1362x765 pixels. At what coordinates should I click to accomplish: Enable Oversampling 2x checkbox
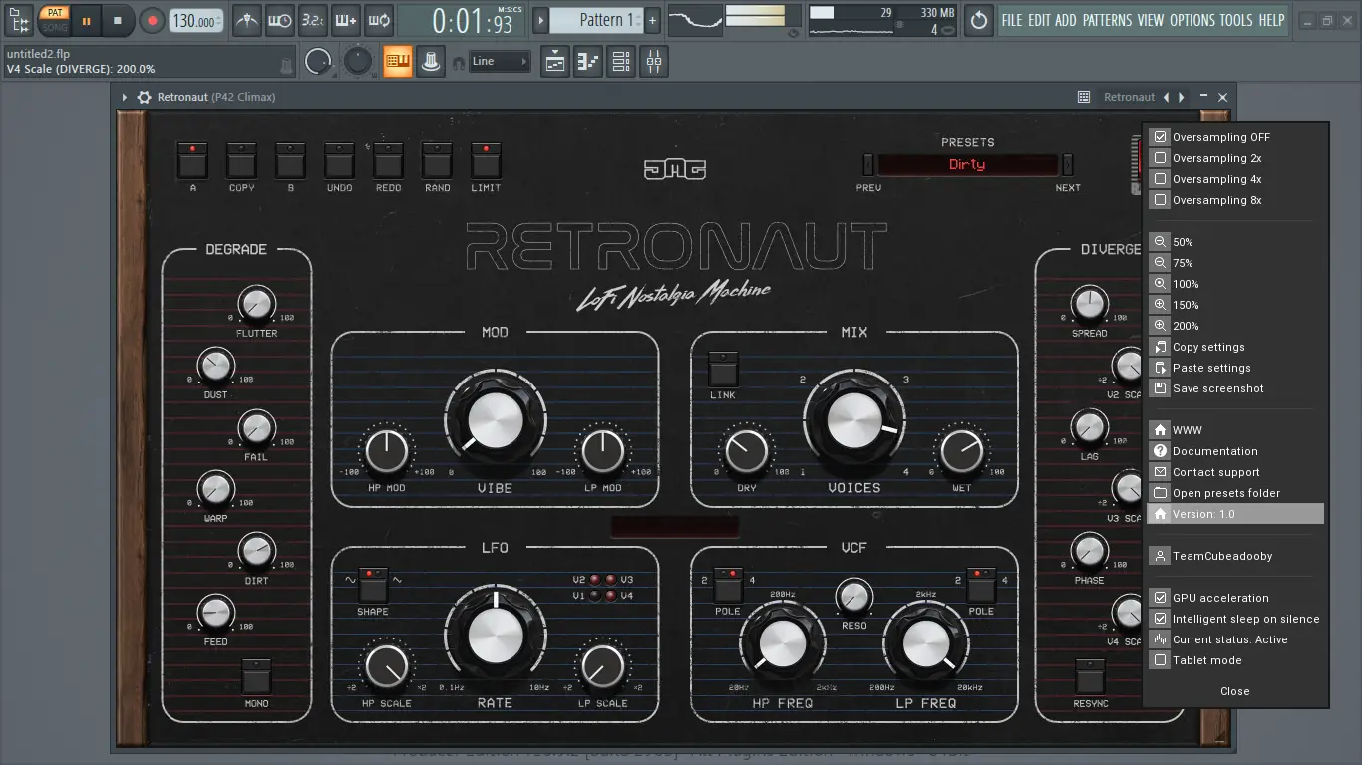(x=1160, y=158)
